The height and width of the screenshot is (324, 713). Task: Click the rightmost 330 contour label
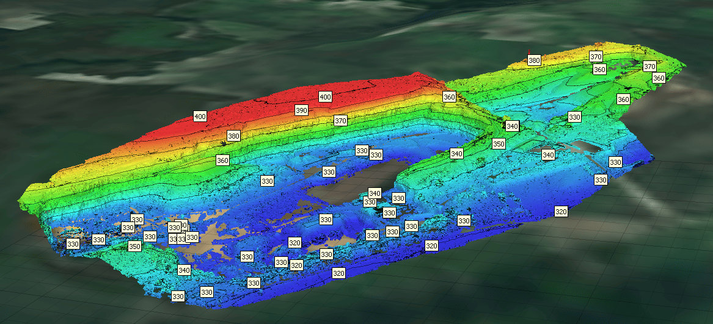click(615, 162)
